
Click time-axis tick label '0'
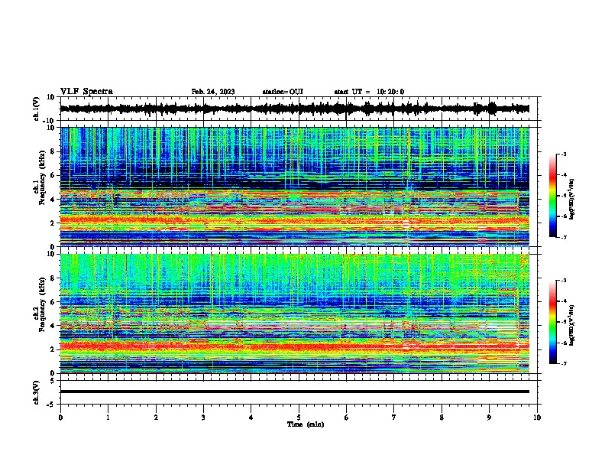pyautogui.click(x=60, y=418)
